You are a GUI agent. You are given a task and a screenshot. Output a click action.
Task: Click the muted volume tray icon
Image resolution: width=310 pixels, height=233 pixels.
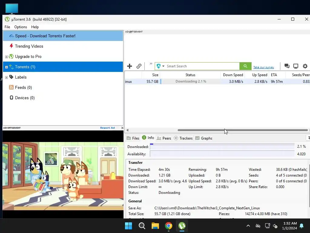[x=275, y=226]
